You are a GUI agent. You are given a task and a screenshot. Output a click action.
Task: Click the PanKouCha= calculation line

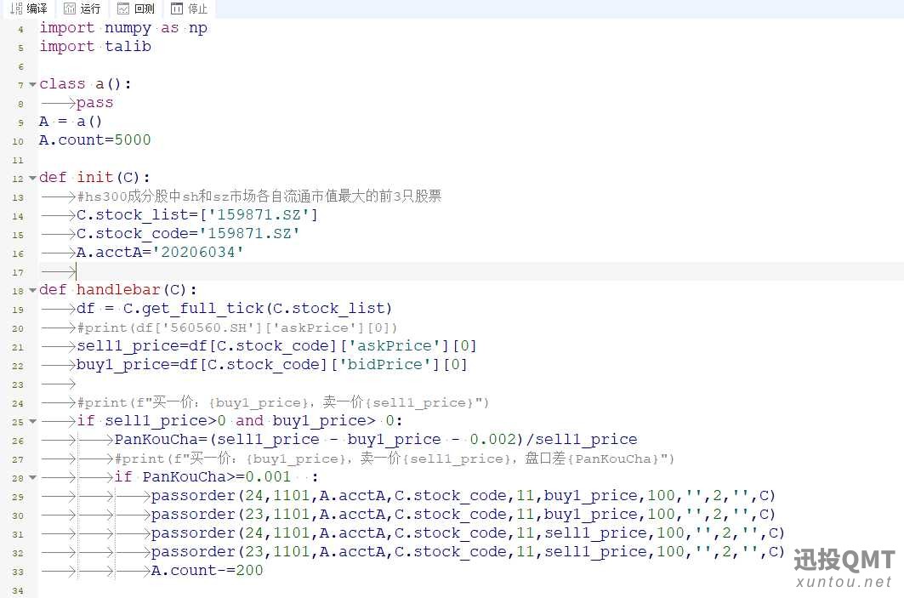pos(376,440)
